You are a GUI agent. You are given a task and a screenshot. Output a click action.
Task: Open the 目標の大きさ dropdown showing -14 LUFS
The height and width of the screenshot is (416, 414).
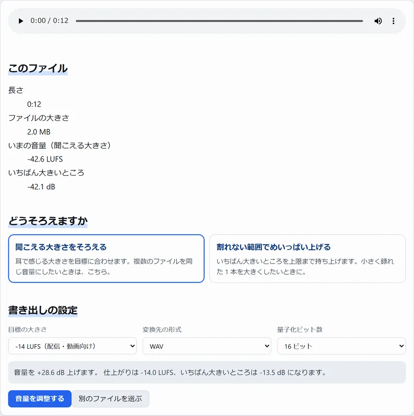[72, 346]
